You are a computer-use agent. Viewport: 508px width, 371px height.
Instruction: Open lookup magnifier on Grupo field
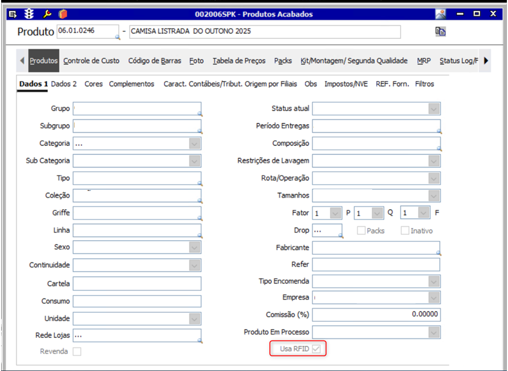[x=200, y=114]
